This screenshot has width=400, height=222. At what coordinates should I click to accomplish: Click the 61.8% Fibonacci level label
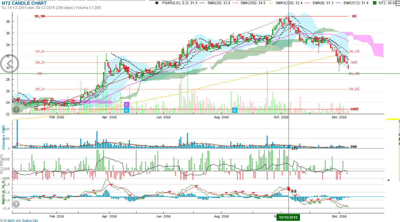click(x=354, y=74)
